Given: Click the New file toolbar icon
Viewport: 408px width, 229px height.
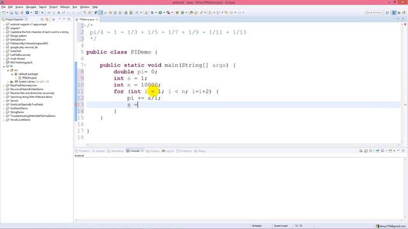Looking at the screenshot, I should coord(3,13).
